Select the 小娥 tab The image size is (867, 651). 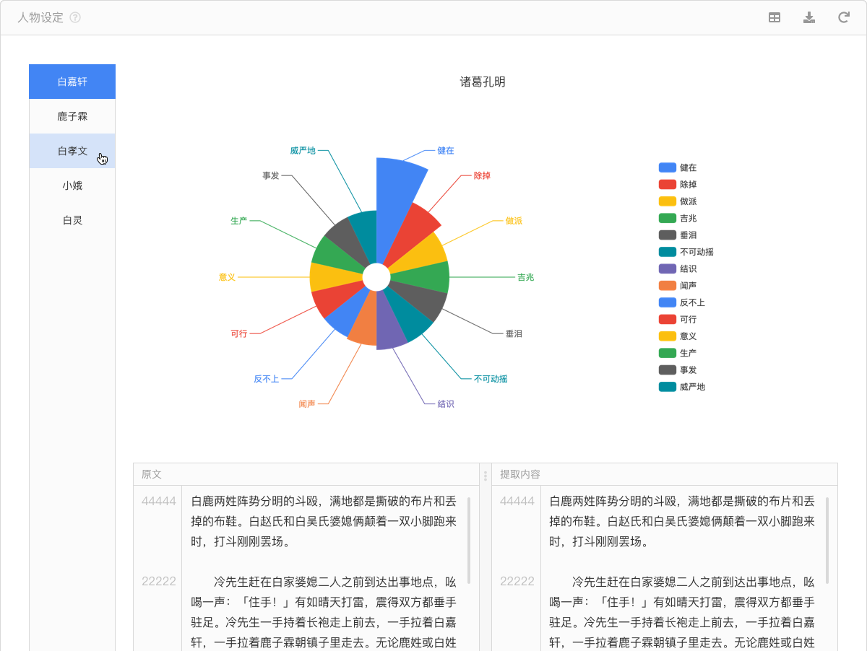(x=72, y=185)
